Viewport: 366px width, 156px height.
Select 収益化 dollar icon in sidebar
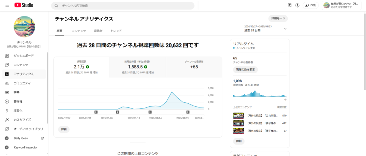pyautogui.click(x=7, y=111)
